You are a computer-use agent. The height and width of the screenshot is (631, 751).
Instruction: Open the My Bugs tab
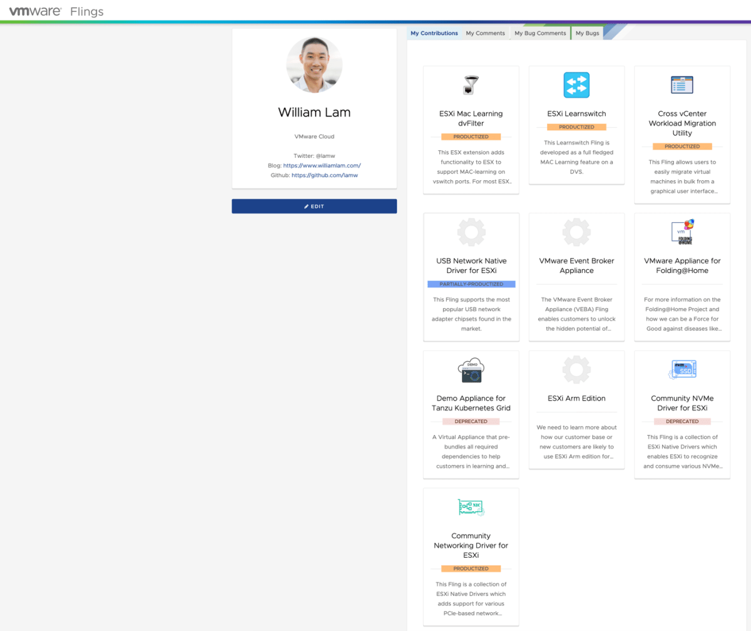[587, 33]
